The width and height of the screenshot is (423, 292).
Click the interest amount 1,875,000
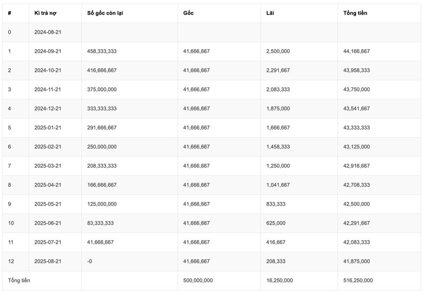pos(278,109)
